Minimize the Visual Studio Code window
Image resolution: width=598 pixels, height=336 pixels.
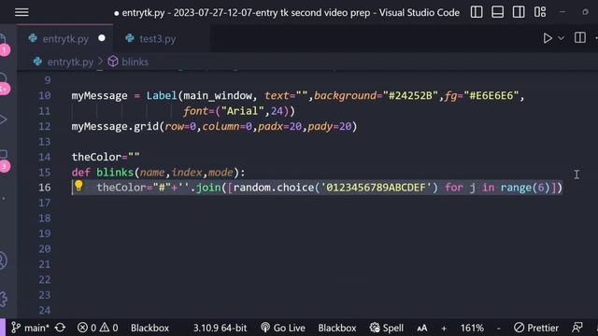click(562, 12)
